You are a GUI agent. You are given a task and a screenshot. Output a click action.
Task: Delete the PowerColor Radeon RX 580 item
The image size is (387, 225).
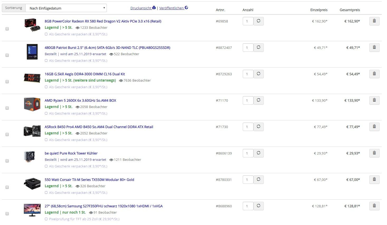374,21
